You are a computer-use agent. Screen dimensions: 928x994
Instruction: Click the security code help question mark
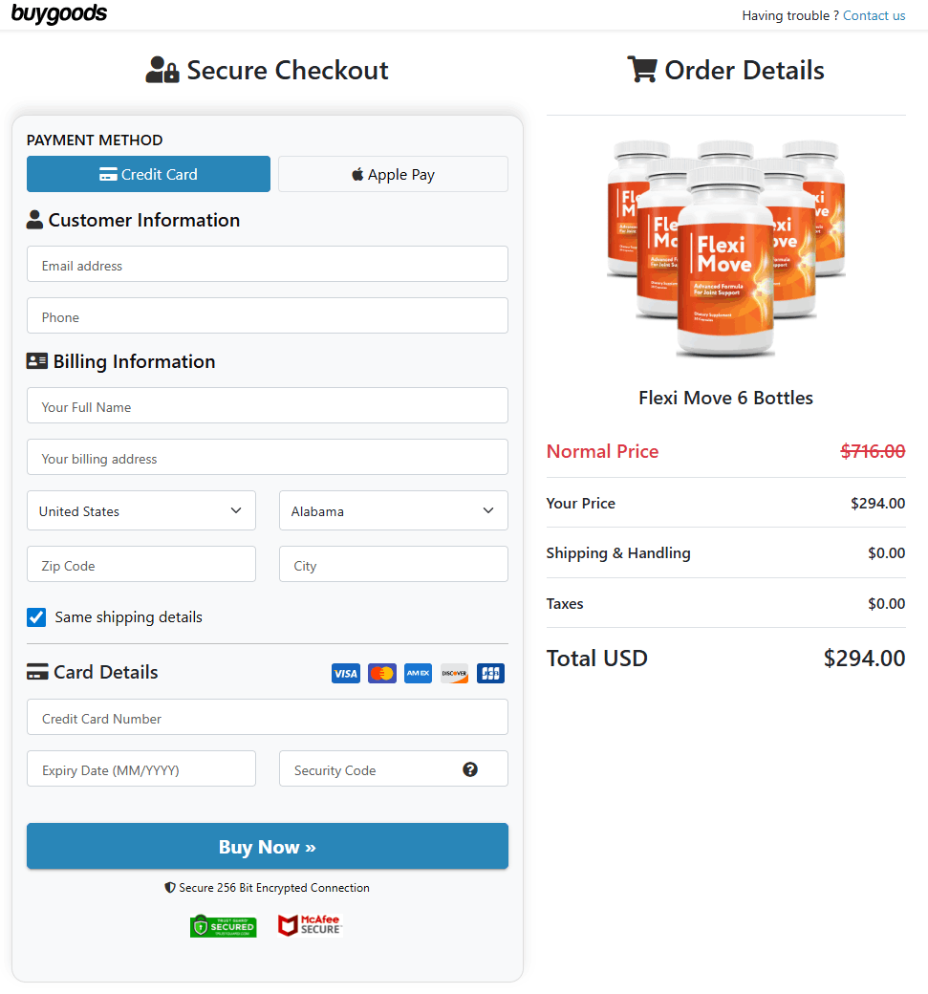(470, 769)
